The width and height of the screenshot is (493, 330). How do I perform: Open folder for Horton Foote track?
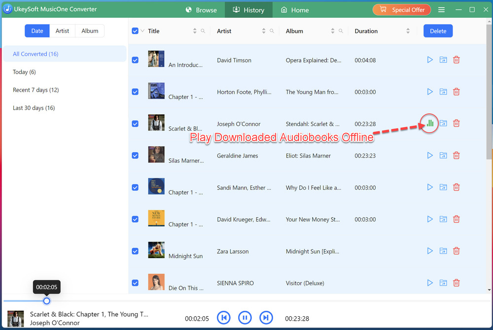443,92
